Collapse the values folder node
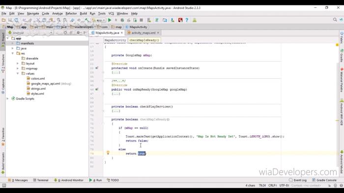Image resolution: width=344 pixels, height=193 pixels. click(18, 73)
